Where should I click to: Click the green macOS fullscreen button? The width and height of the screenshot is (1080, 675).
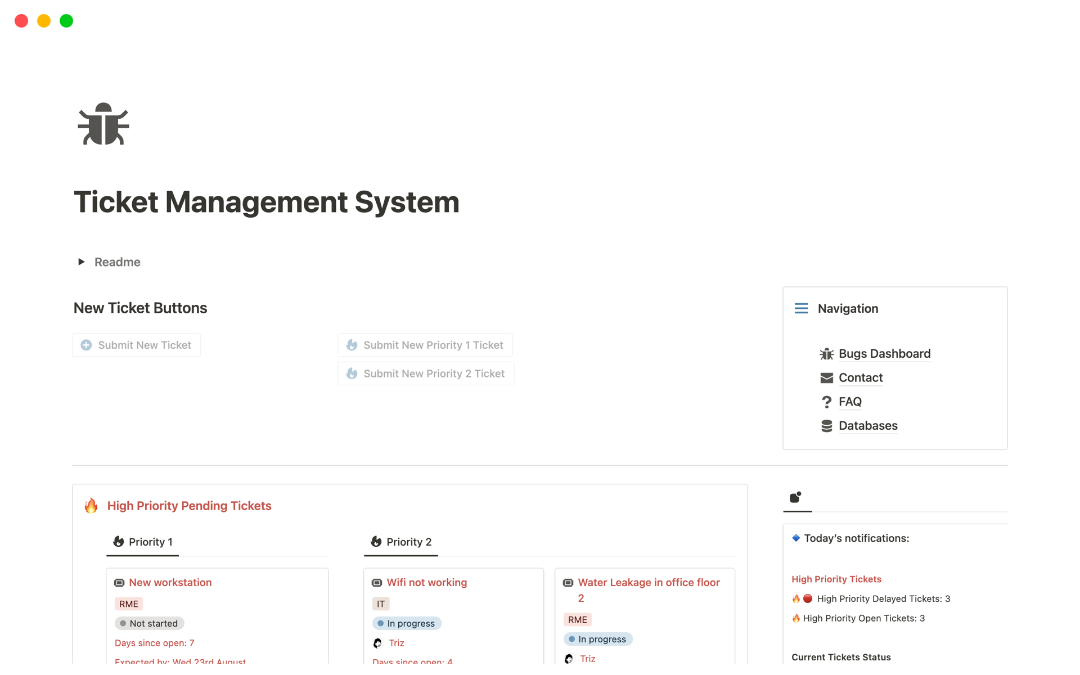coord(66,21)
